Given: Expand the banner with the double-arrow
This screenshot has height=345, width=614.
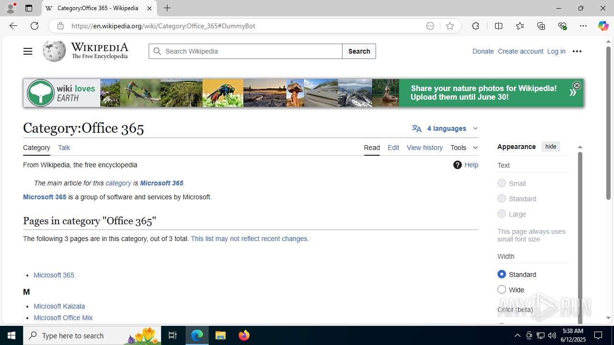Looking at the screenshot, I should 573,93.
